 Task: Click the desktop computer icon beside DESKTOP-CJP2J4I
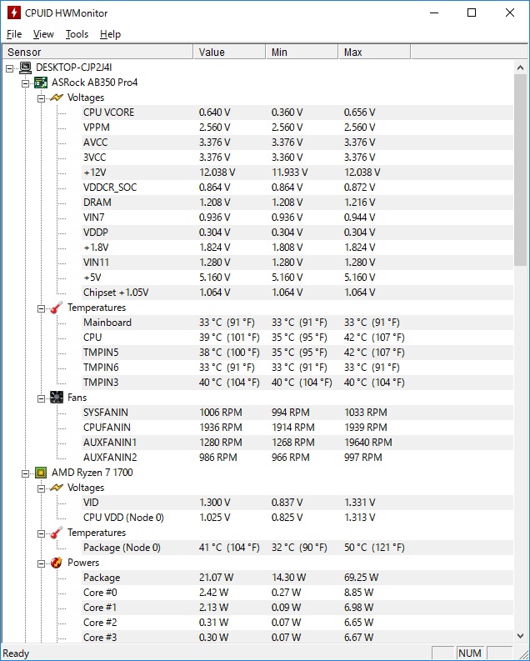click(26, 68)
